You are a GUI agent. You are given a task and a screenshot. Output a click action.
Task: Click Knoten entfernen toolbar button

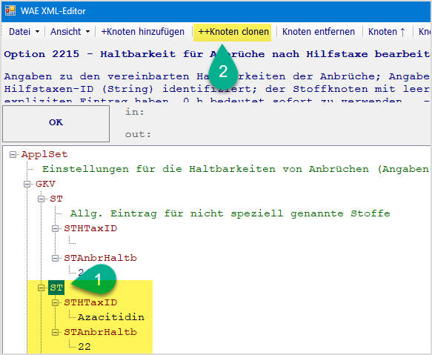click(x=319, y=32)
